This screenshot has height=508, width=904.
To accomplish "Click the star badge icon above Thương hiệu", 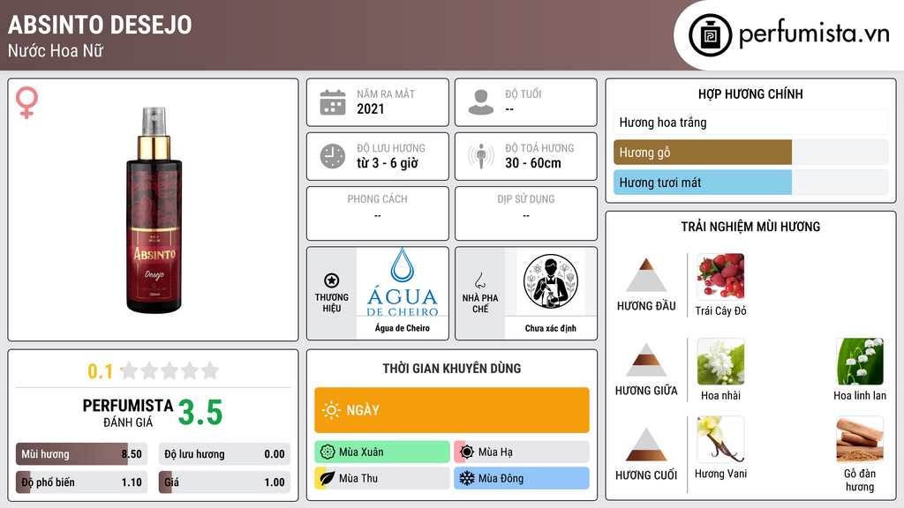I will tap(332, 280).
